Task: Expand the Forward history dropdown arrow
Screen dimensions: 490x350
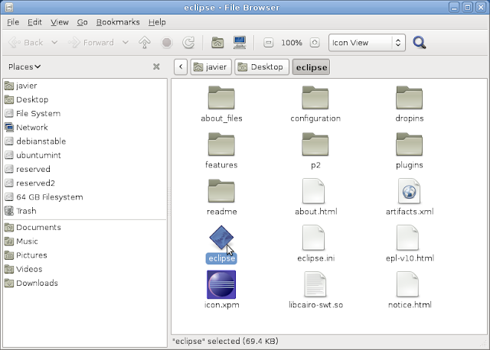Action: pyautogui.click(x=126, y=42)
